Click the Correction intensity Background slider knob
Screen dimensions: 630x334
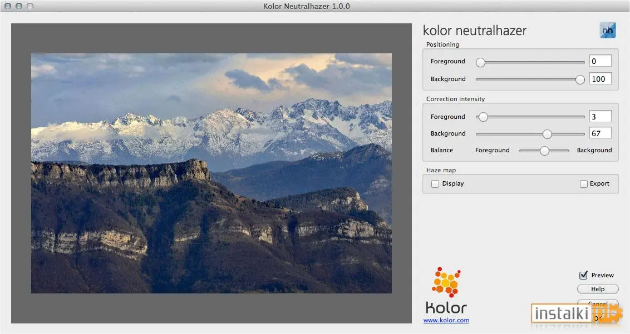coord(547,134)
